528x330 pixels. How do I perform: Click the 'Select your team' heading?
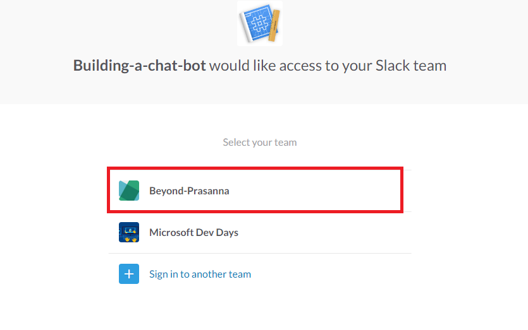(x=260, y=142)
